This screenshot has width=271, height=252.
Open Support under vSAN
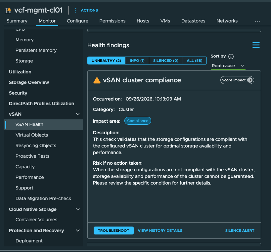pos(24,188)
